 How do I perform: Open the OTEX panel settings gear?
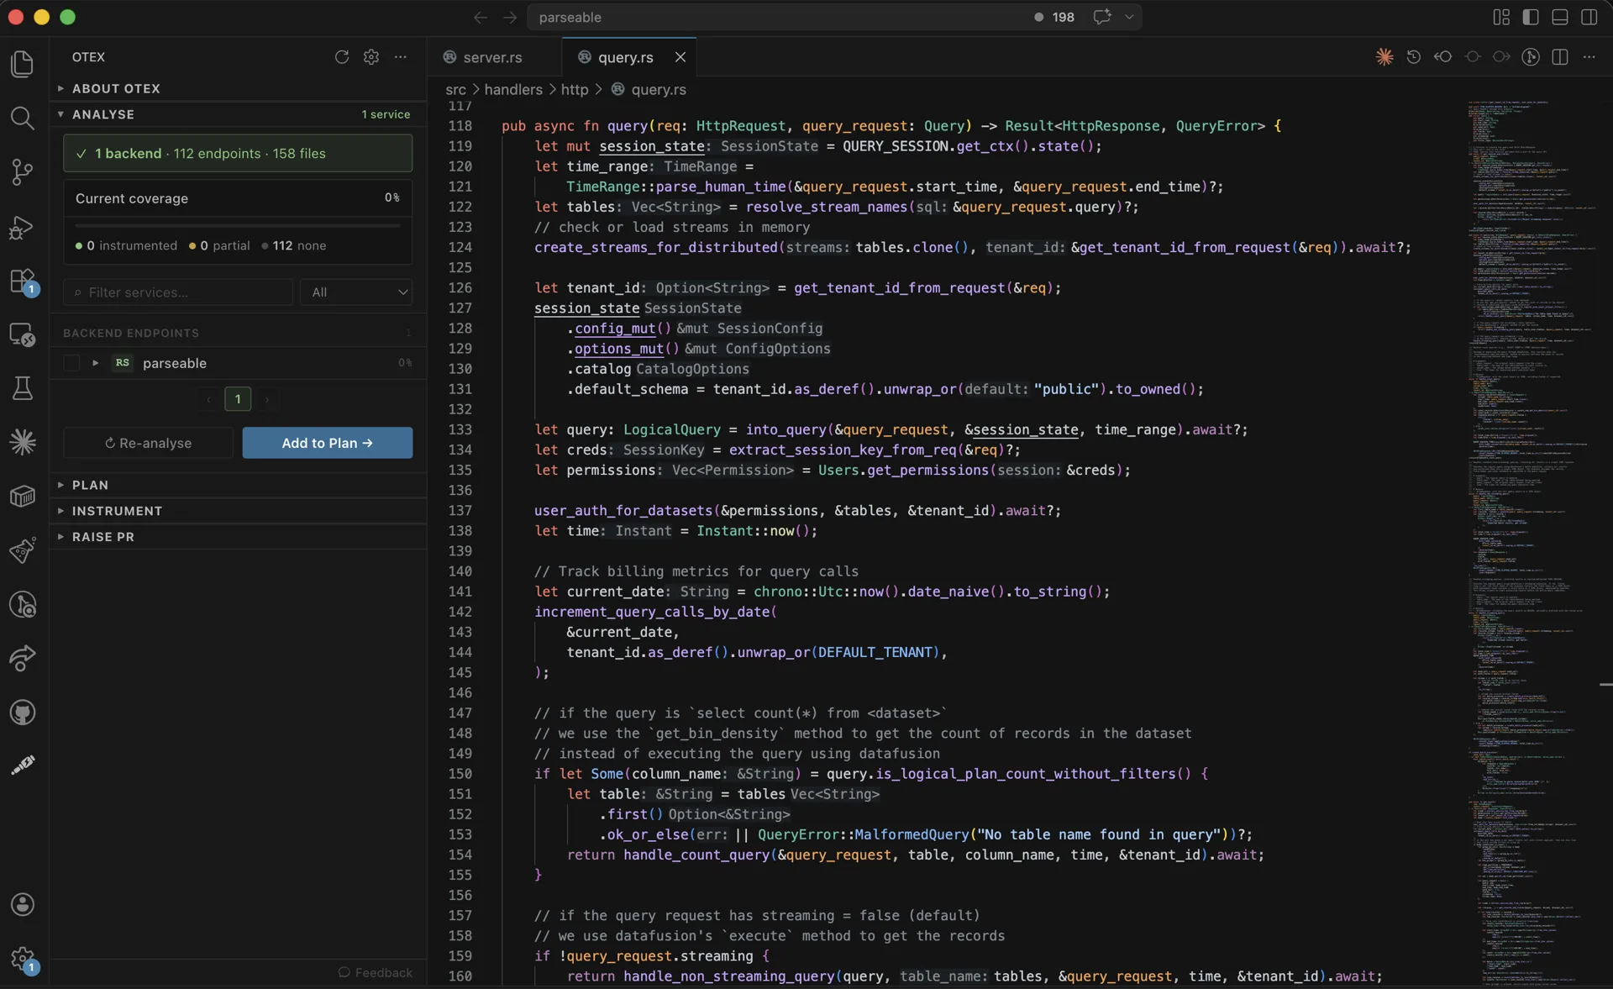pyautogui.click(x=371, y=57)
